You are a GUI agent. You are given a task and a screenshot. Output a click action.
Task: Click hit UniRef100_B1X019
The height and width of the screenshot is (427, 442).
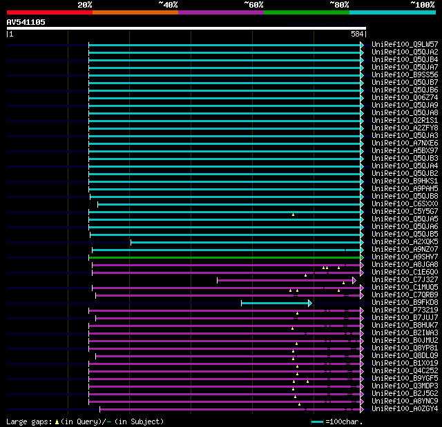[x=405, y=364]
